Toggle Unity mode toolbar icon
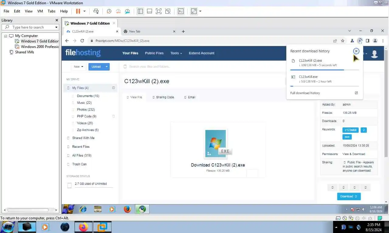The height and width of the screenshot is (233, 389). pyautogui.click(x=167, y=11)
